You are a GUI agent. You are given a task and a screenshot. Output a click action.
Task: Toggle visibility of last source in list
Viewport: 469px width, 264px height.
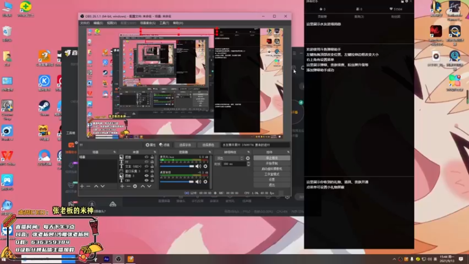click(x=146, y=181)
